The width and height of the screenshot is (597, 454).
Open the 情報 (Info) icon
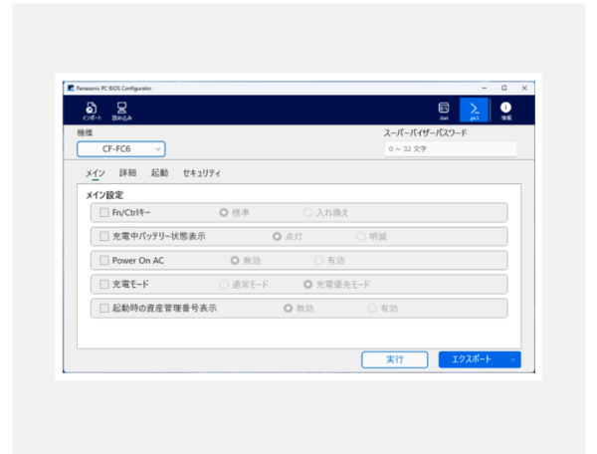505,111
